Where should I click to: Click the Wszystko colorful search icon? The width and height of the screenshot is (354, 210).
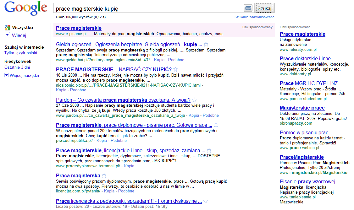pos(8,28)
